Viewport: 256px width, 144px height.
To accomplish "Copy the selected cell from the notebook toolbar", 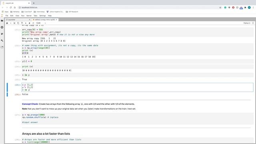I will coord(18,23).
